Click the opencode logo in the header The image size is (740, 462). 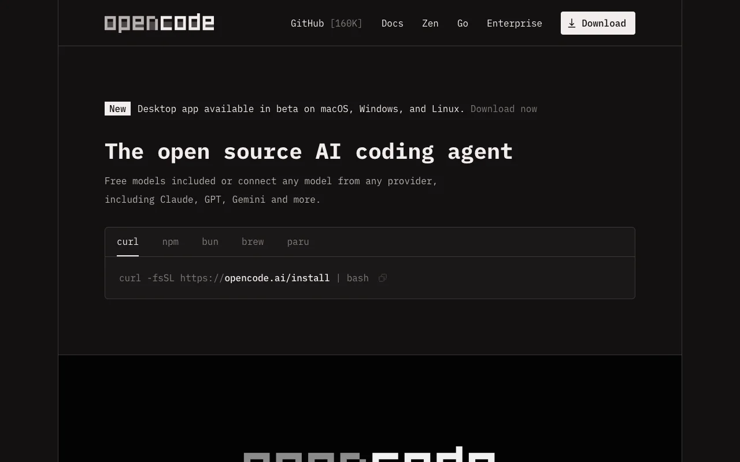(159, 23)
